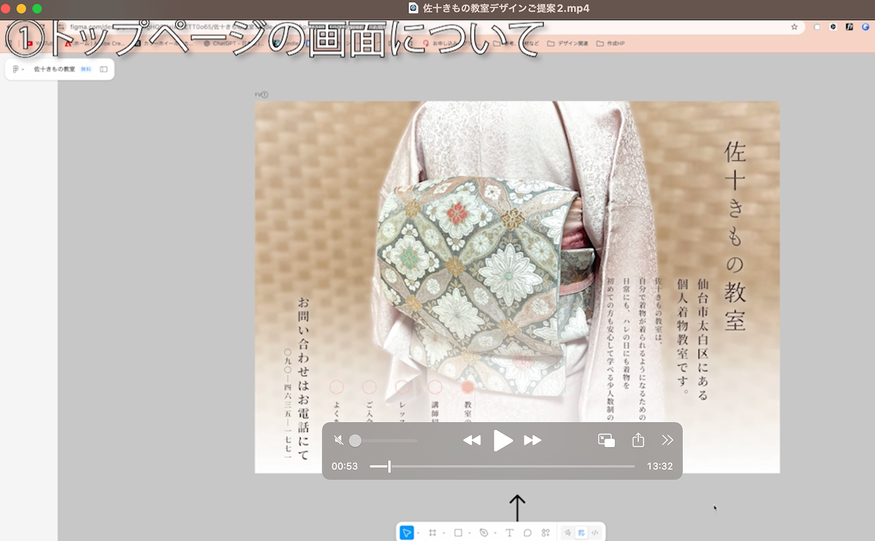Screen dimensions: 875x541
Task: Open the share menu in player controls
Action: 638,440
